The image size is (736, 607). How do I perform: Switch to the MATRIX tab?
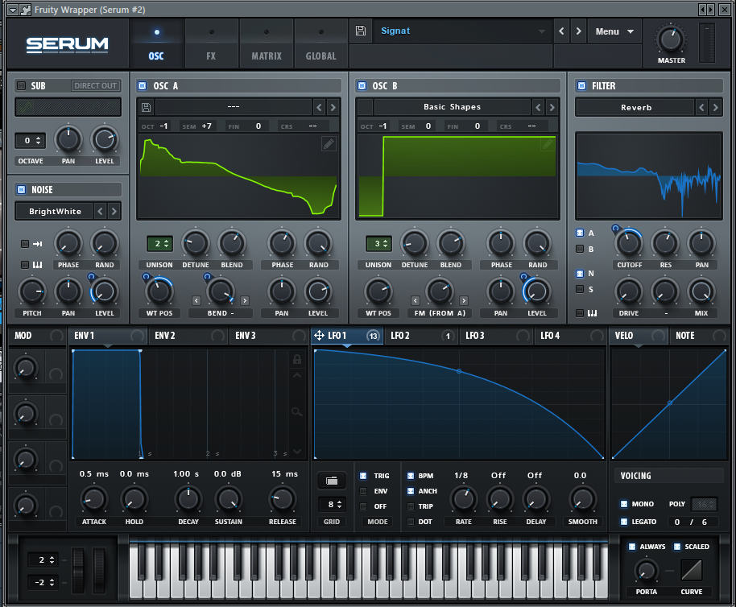(x=267, y=44)
